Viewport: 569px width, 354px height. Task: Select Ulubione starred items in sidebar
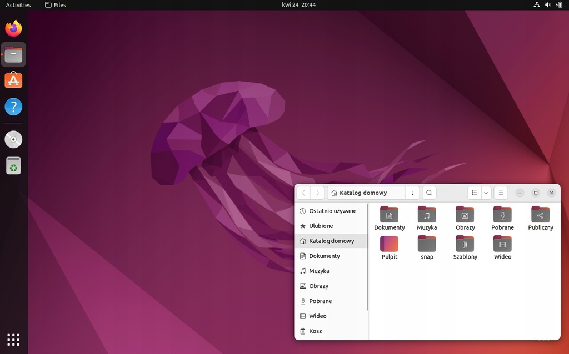pyautogui.click(x=321, y=226)
